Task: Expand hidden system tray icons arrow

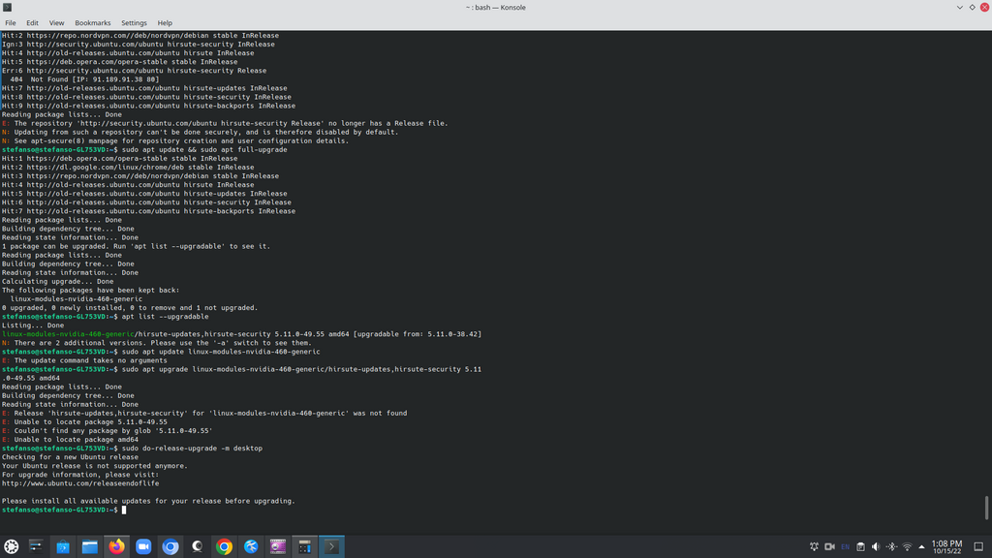Action: 921,546
